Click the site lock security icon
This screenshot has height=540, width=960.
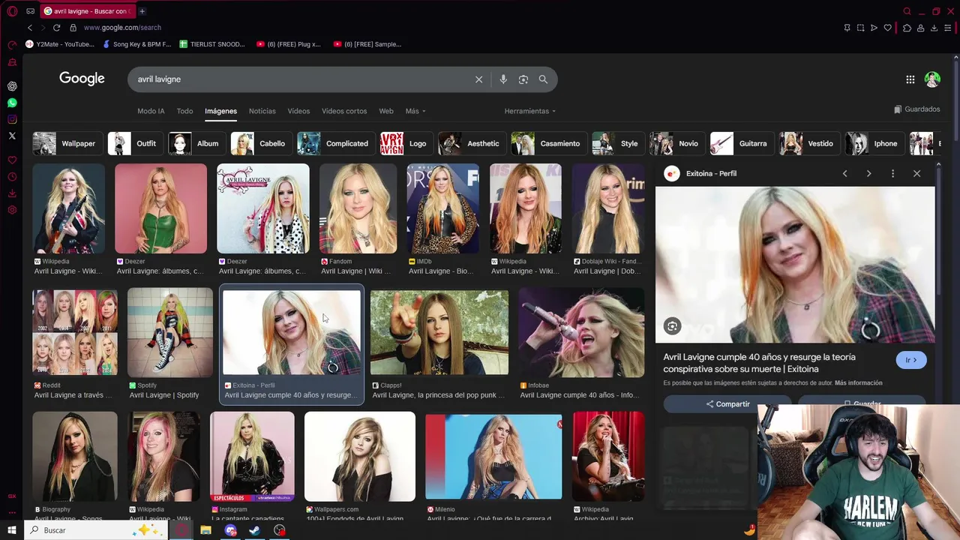point(73,28)
